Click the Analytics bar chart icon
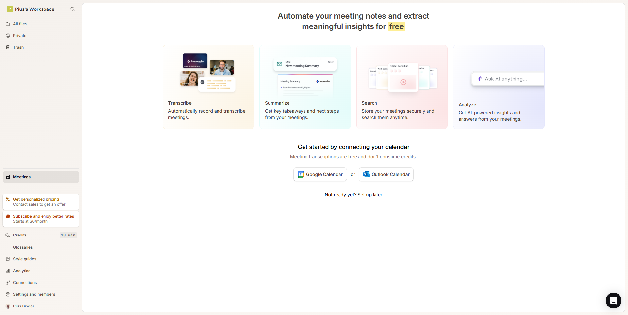This screenshot has height=315, width=628. (x=8, y=271)
